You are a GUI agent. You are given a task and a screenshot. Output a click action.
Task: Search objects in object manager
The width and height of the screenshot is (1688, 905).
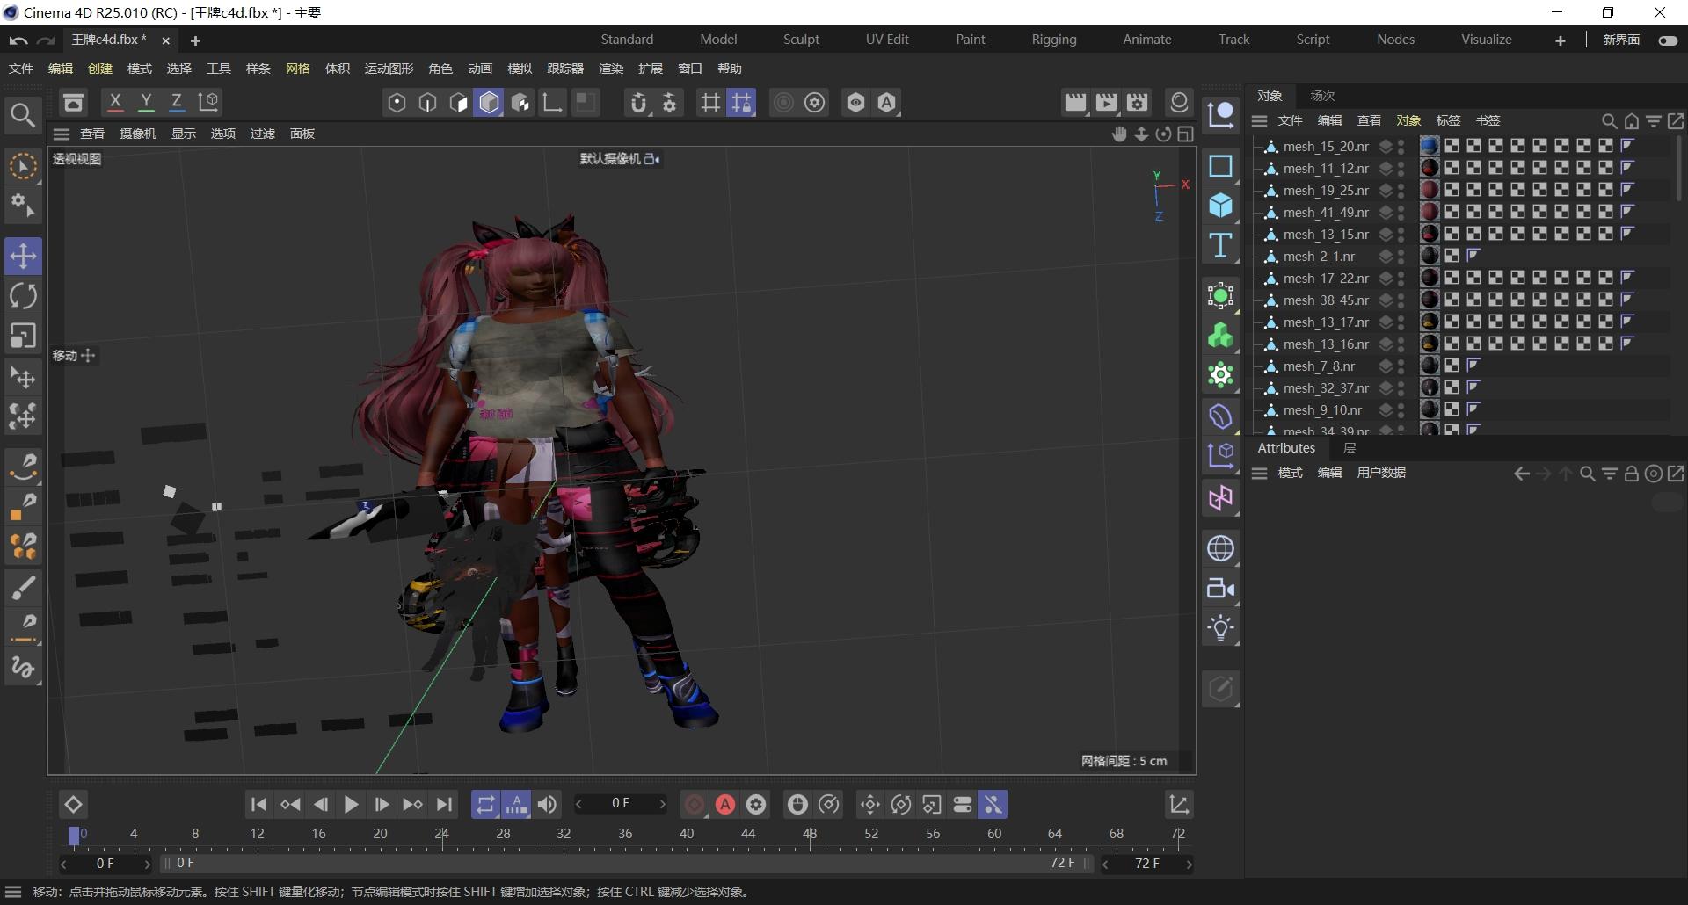[x=1609, y=121]
